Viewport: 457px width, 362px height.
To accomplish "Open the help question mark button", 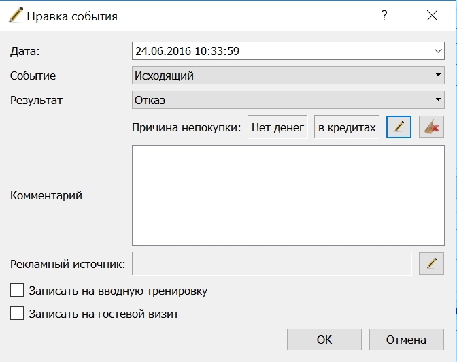I will [x=384, y=16].
